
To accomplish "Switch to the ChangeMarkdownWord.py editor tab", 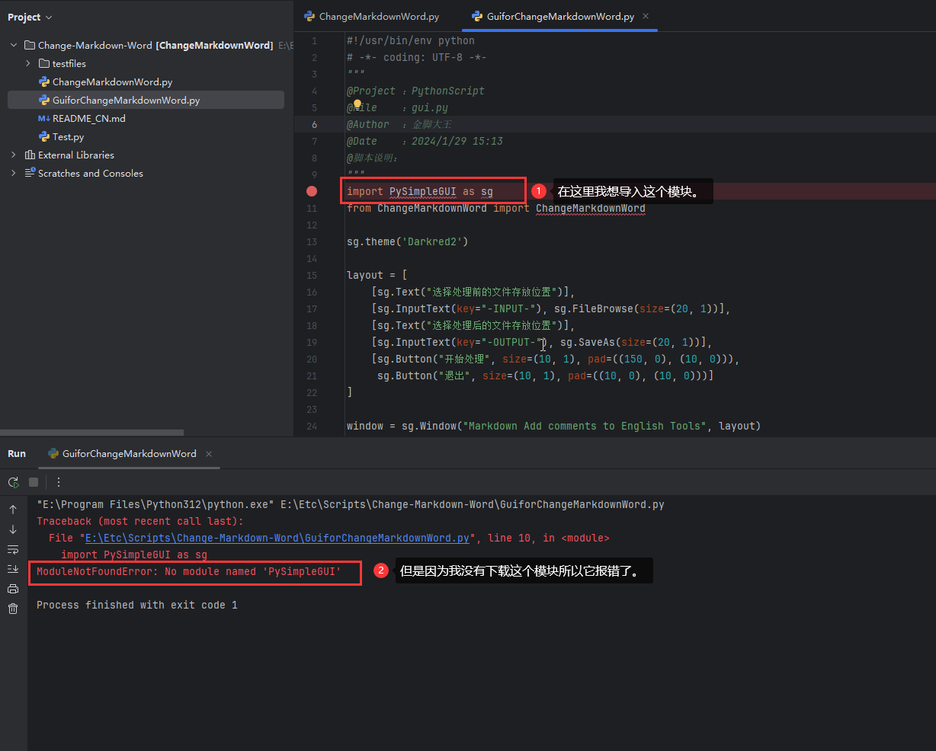I will [x=372, y=16].
